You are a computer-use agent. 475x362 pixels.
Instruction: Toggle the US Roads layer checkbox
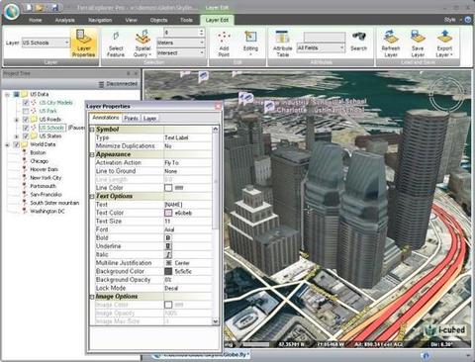[x=26, y=119]
